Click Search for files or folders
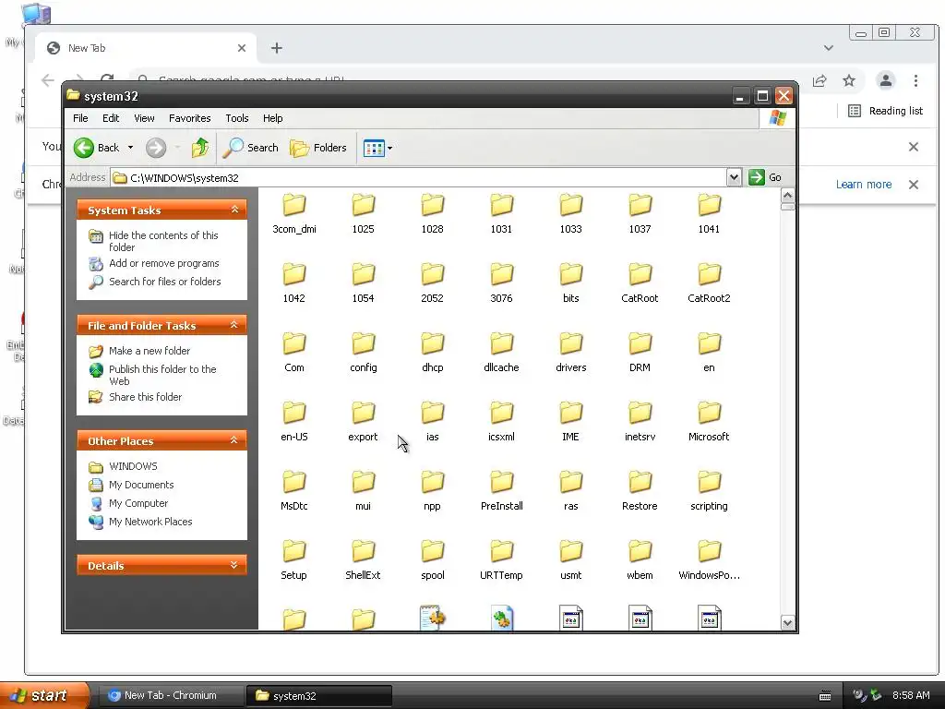Screen dimensions: 945x709 164,282
